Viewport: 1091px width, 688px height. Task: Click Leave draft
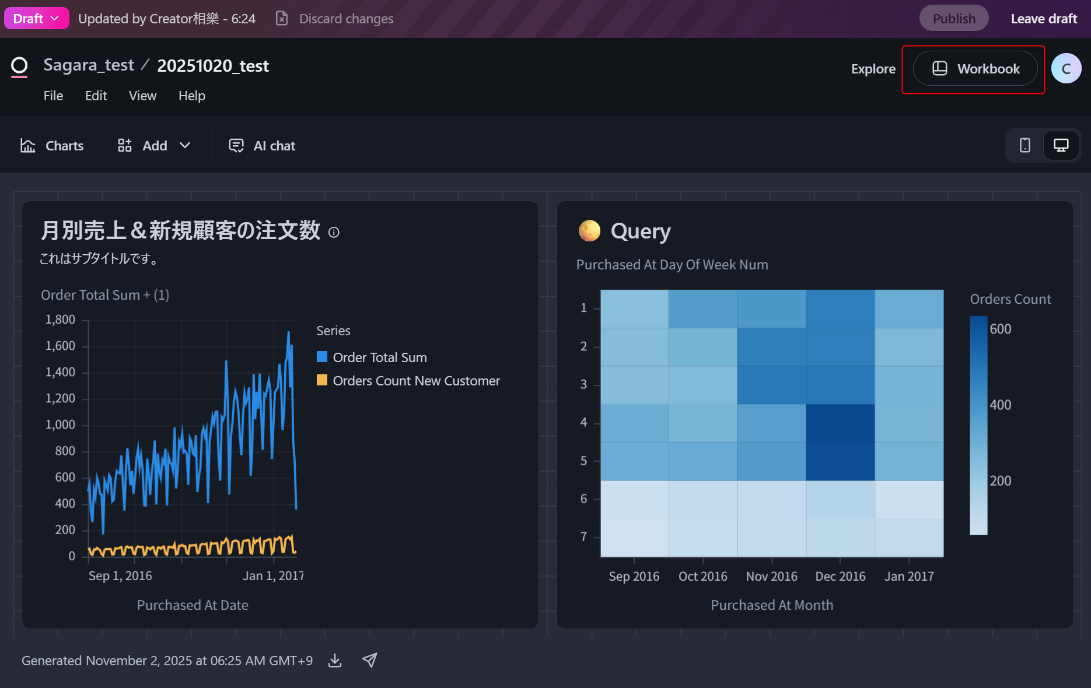click(1044, 19)
